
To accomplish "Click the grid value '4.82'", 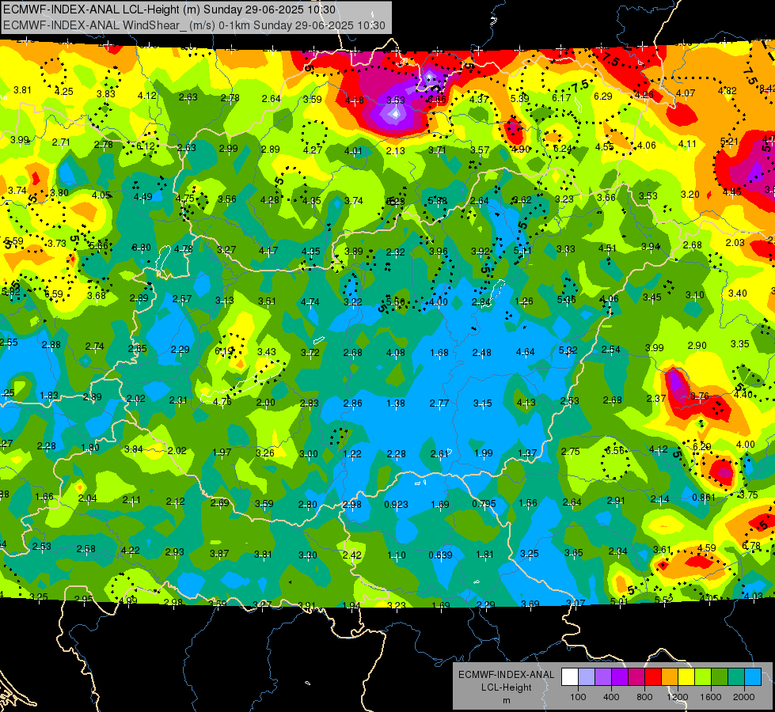I will click(x=727, y=90).
